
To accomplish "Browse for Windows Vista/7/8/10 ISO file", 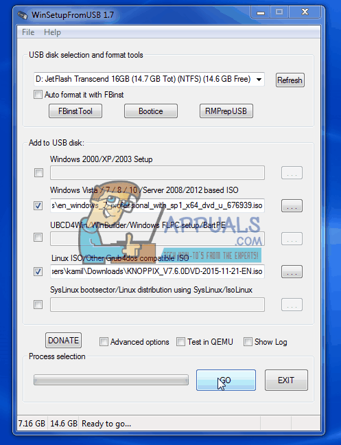I will [x=292, y=206].
